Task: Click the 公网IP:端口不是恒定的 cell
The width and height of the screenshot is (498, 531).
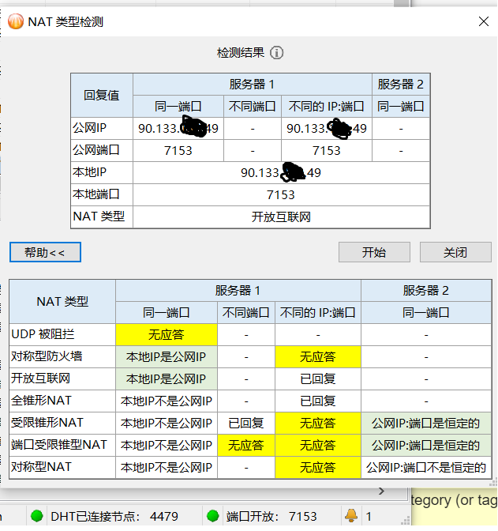Action: (x=426, y=467)
